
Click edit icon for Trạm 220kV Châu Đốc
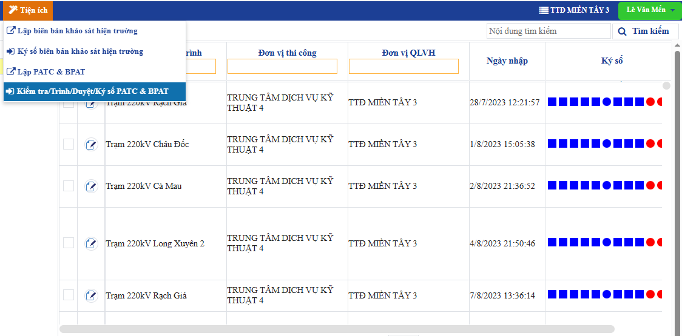[91, 145]
